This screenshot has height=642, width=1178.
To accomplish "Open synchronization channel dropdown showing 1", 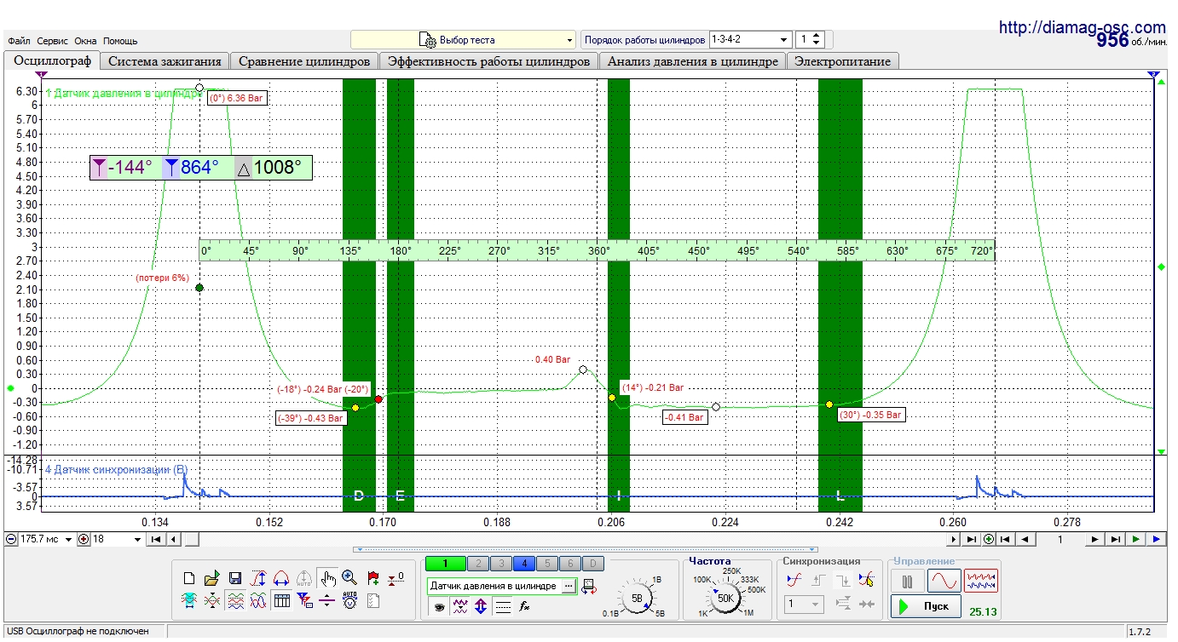I will (805, 605).
